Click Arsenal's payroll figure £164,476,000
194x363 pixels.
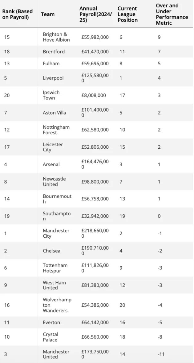tap(95, 164)
